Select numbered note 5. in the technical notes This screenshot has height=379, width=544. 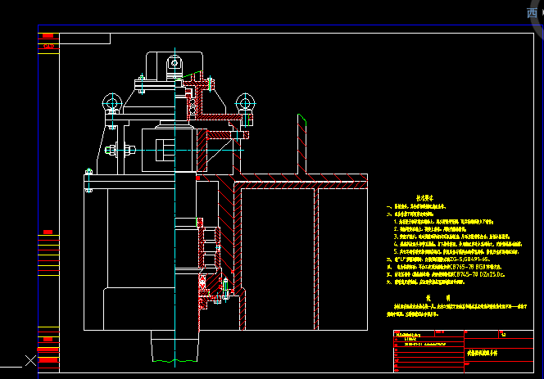456,251
